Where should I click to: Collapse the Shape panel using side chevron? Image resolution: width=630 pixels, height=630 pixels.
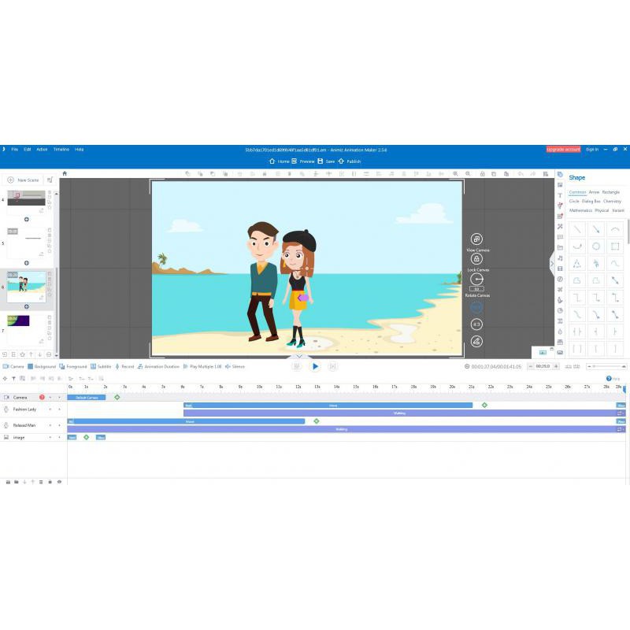pyautogui.click(x=552, y=262)
